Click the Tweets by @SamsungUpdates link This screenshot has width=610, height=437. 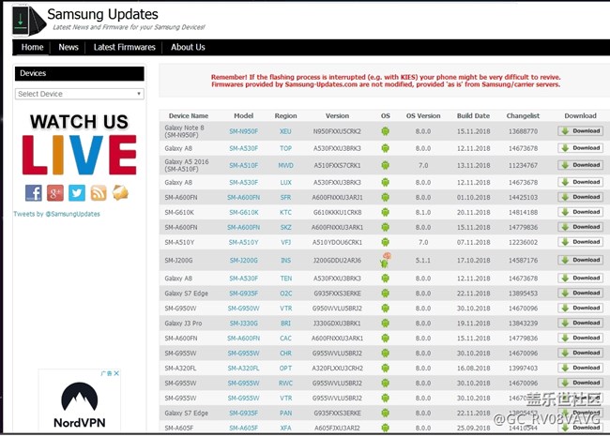tap(56, 214)
